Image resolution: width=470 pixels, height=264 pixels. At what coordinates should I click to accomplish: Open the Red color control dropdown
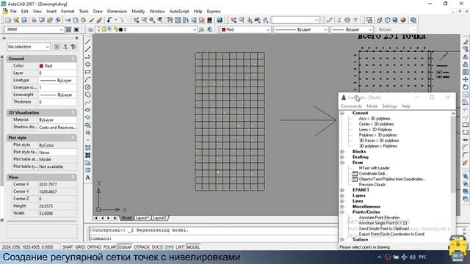click(x=268, y=29)
